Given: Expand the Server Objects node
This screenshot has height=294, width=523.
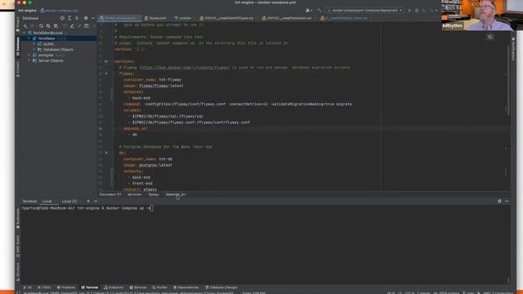Looking at the screenshot, I should click(29, 60).
